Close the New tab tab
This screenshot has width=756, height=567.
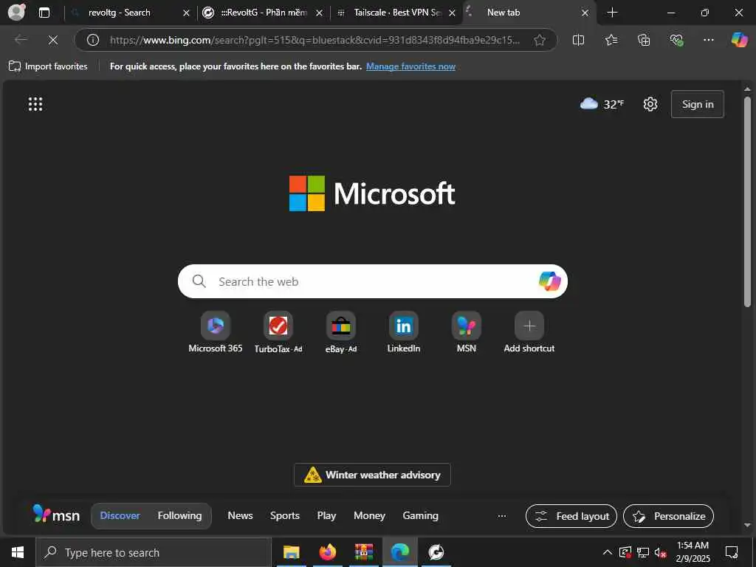[585, 13]
